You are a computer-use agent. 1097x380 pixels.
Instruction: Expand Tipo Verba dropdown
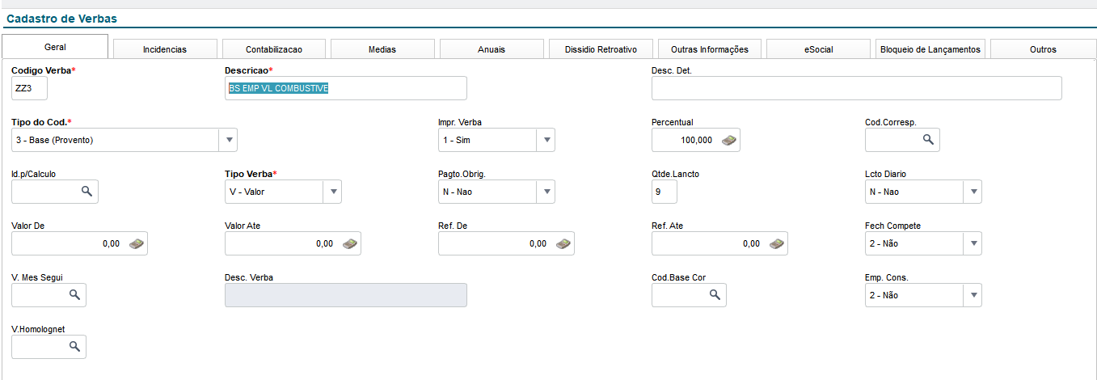pyautogui.click(x=333, y=192)
